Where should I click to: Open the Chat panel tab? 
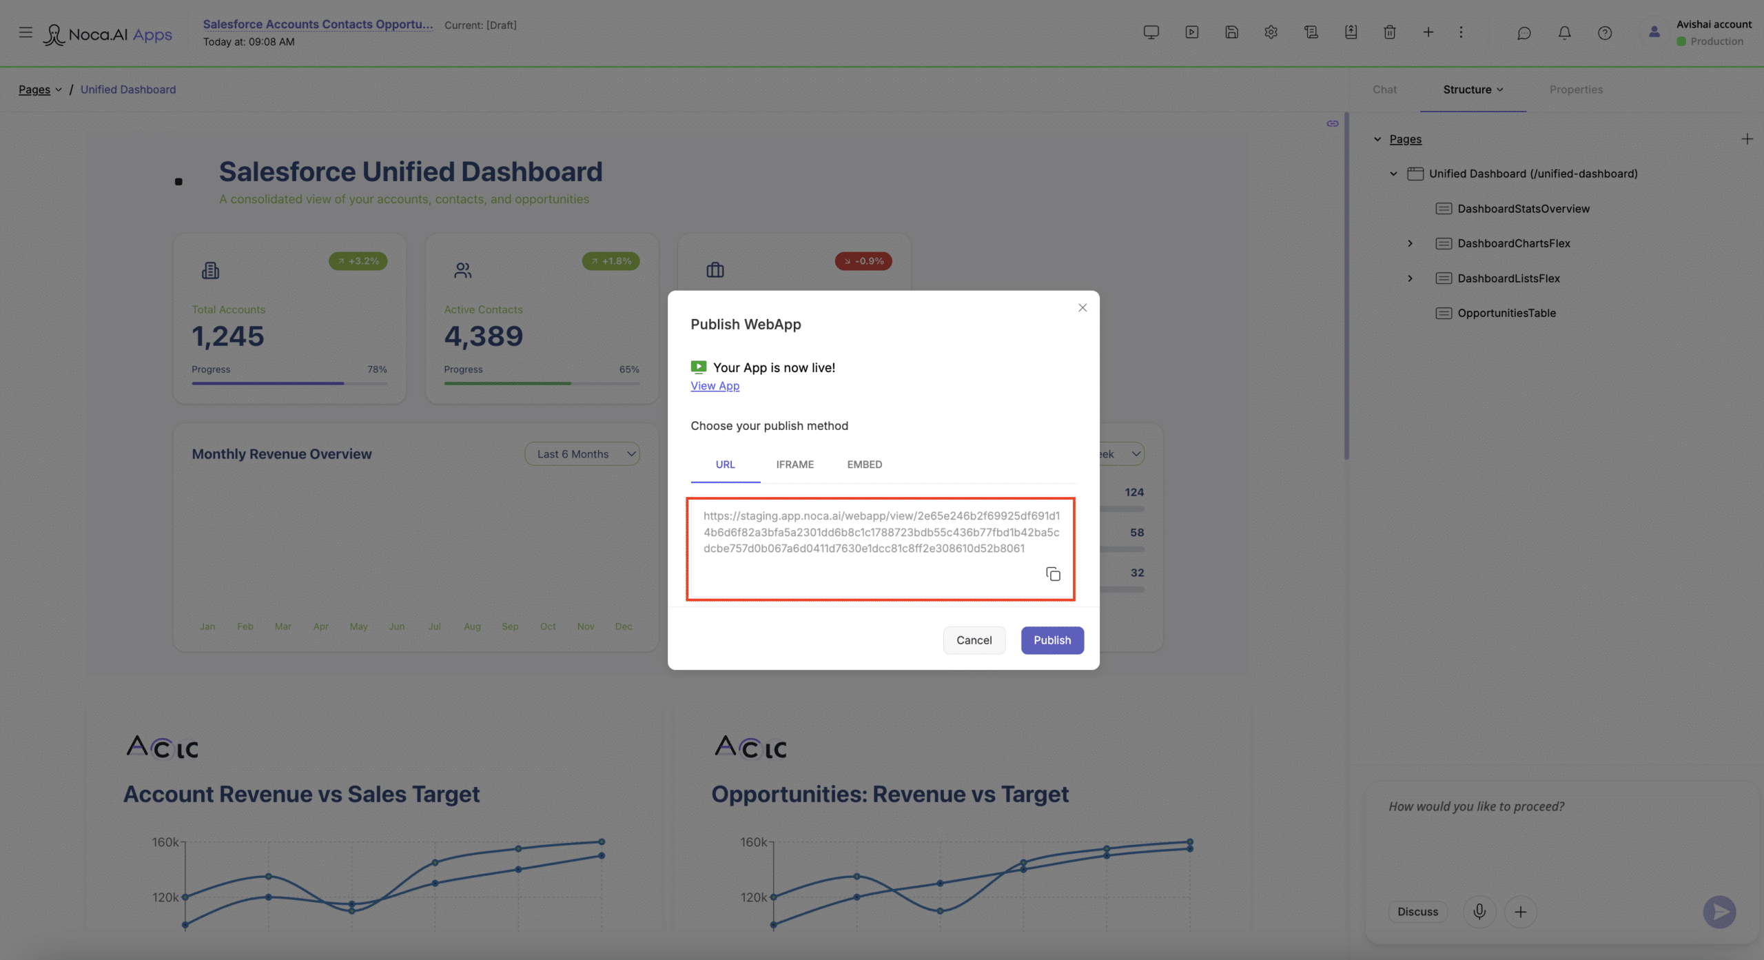(1384, 90)
